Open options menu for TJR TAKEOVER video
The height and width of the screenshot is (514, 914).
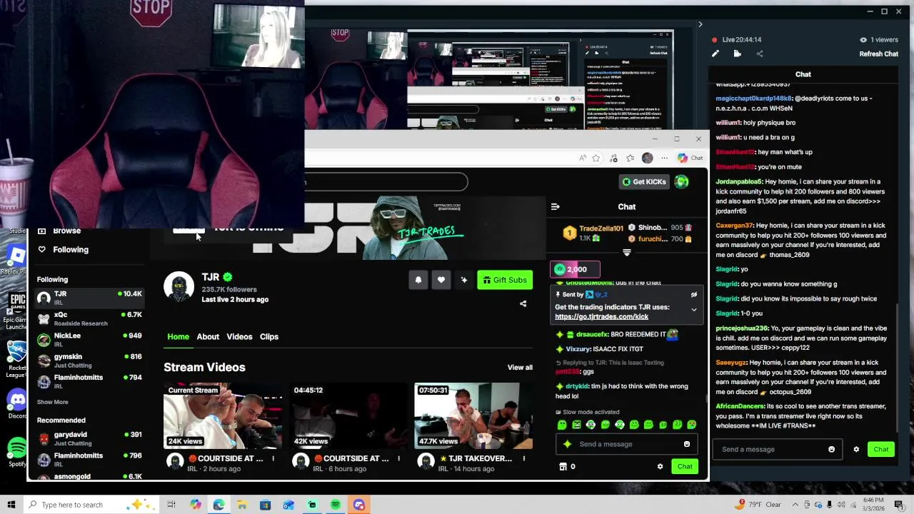tap(524, 458)
